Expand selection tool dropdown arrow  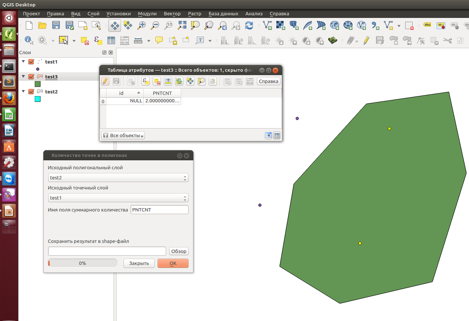coord(74,40)
